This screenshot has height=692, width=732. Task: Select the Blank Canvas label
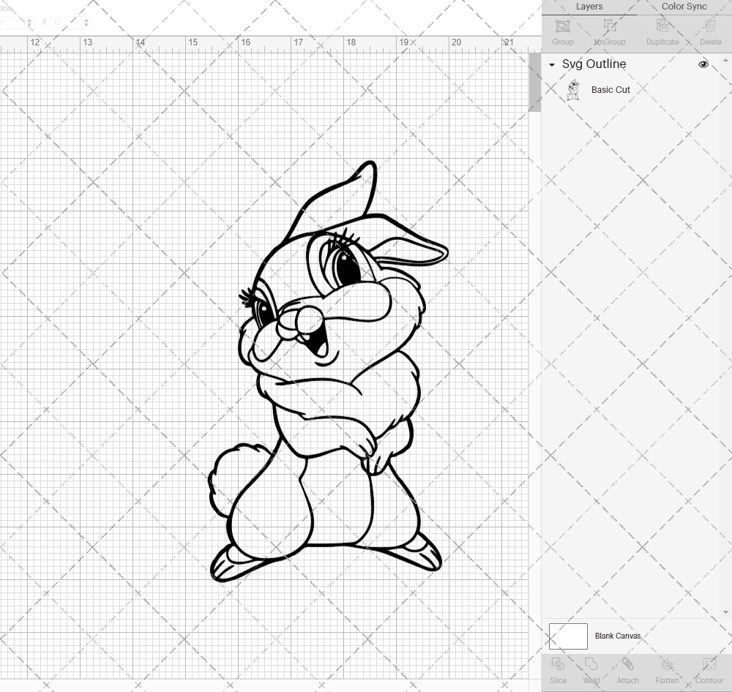point(618,636)
